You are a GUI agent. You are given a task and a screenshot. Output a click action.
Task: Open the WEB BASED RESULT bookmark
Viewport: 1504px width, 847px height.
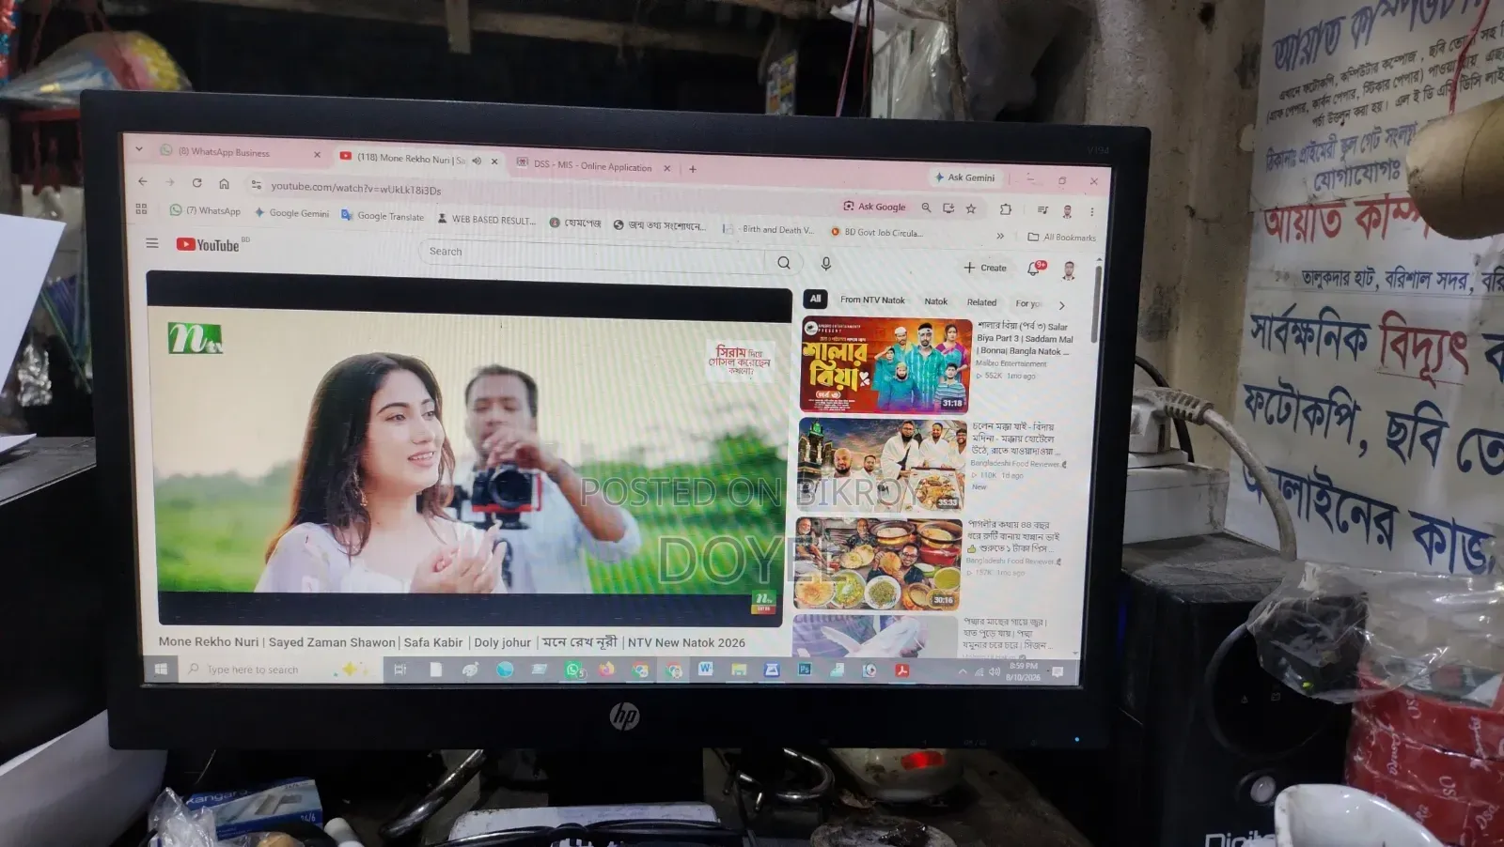[x=486, y=219]
